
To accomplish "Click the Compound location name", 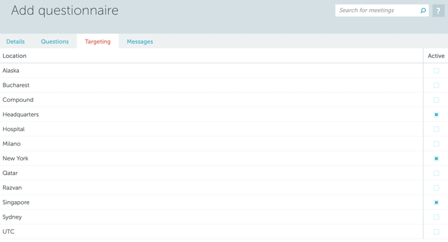I will tap(18, 100).
